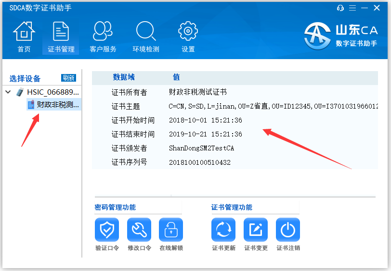Click the end time 2019-10-21 15:21:36
Screen dimensions: 391x271
(206, 134)
